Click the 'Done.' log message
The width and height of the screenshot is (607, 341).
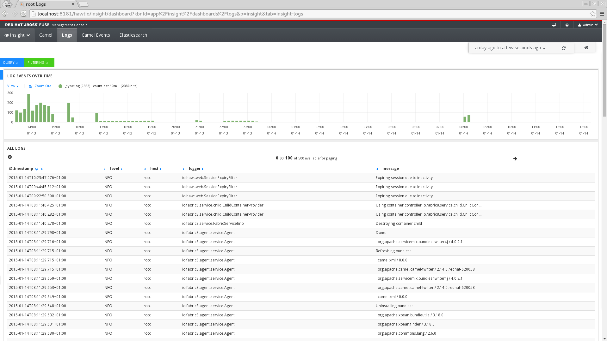[x=381, y=233]
